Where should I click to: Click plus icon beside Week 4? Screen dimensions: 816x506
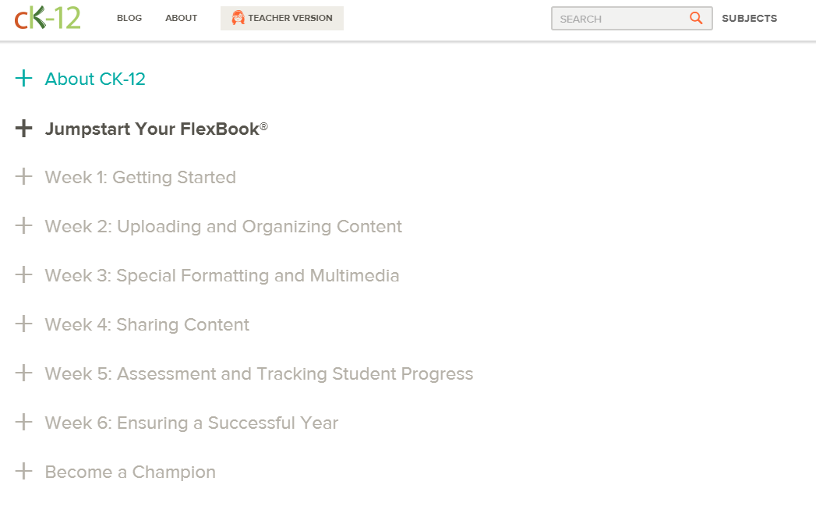[24, 324]
